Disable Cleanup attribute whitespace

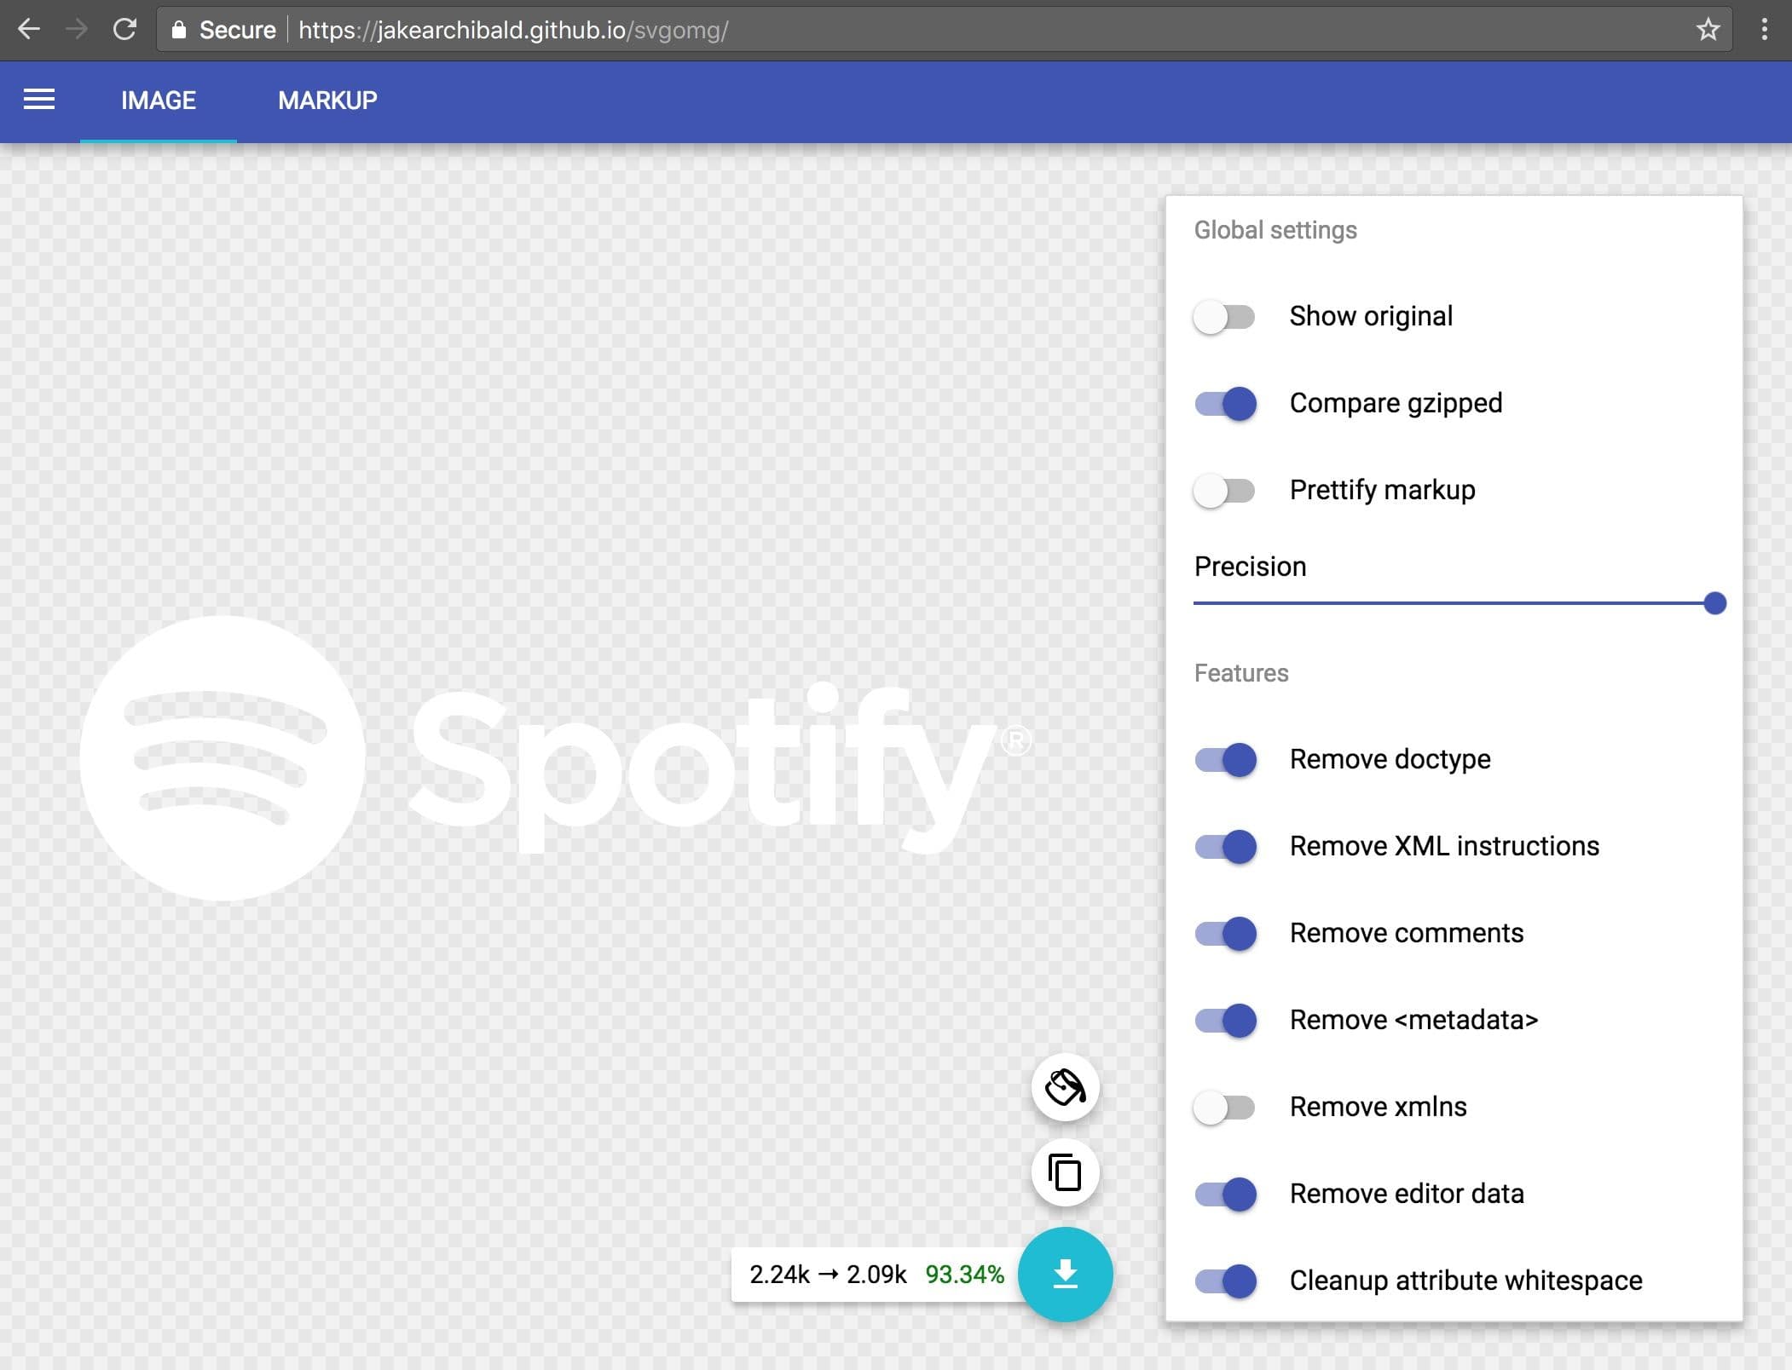tap(1225, 1281)
